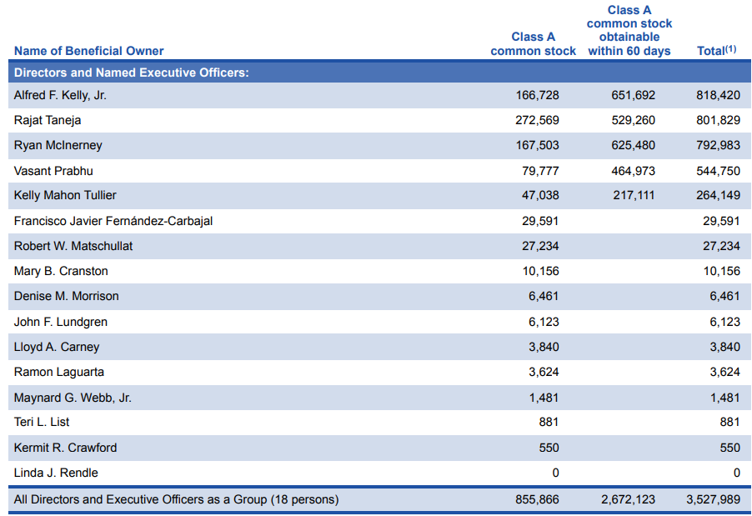Image resolution: width=752 pixels, height=516 pixels.
Task: Select the name 'Rajat Taneja'
Action: tap(48, 120)
